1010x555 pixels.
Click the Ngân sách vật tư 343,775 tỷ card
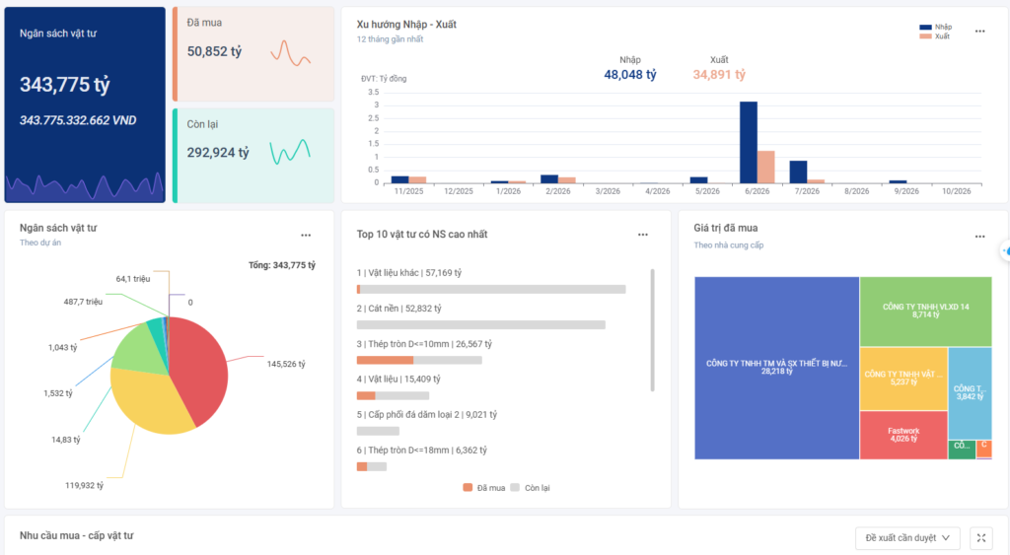tap(85, 104)
